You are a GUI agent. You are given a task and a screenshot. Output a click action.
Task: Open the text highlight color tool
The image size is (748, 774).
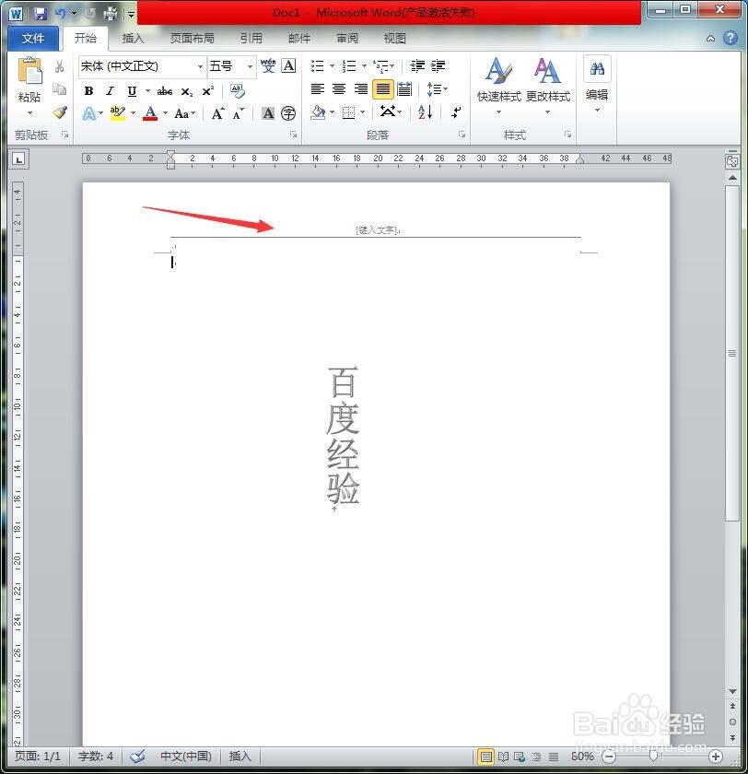coord(117,112)
